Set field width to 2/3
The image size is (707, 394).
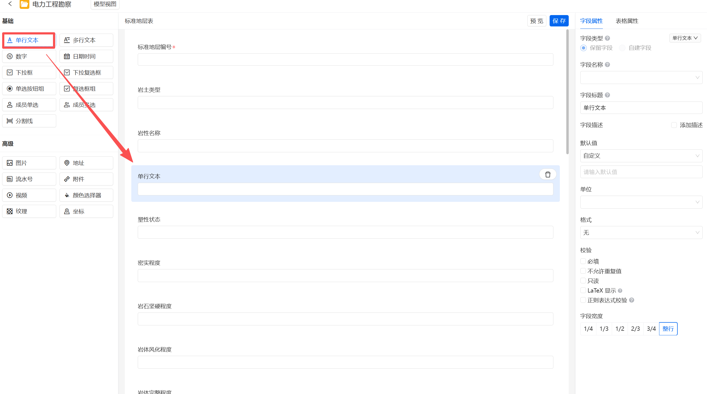pos(635,329)
